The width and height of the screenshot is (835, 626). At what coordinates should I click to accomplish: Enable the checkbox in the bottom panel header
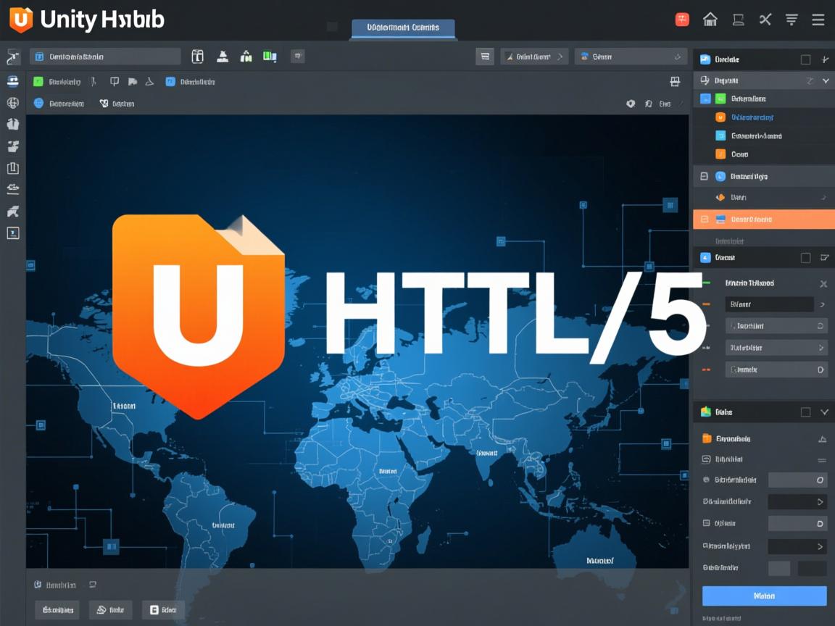pyautogui.click(x=807, y=412)
